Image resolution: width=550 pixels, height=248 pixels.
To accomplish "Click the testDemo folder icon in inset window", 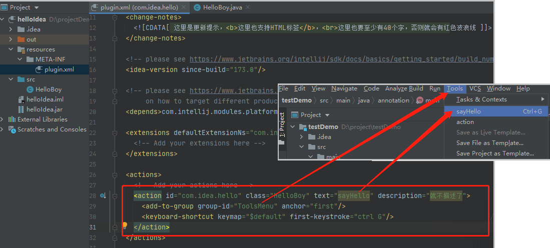I will tap(302, 127).
